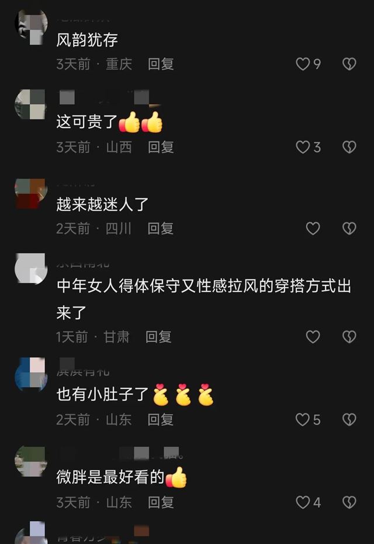Like the 这可贵了 comment

point(303,147)
